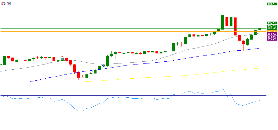Select the orange 155.250 price label
This screenshot has width=278, height=130.
click(x=272, y=31)
